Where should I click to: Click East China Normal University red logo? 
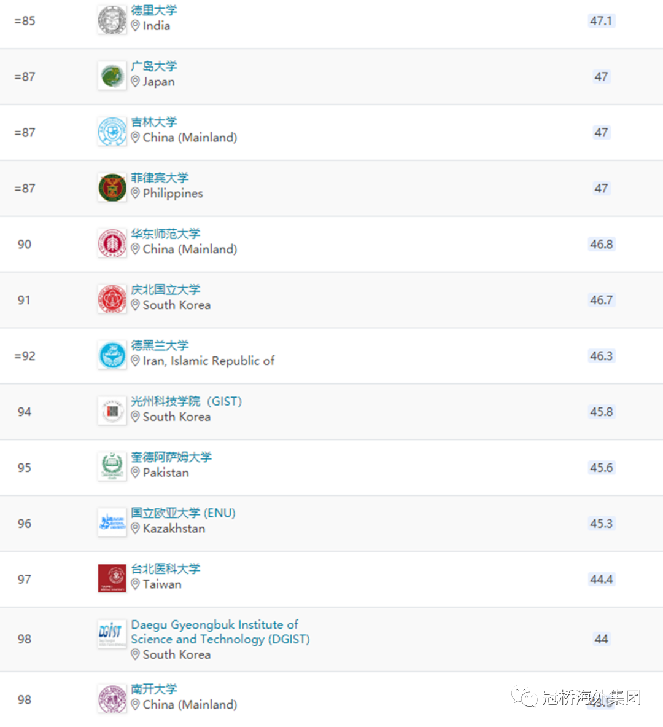pos(112,243)
